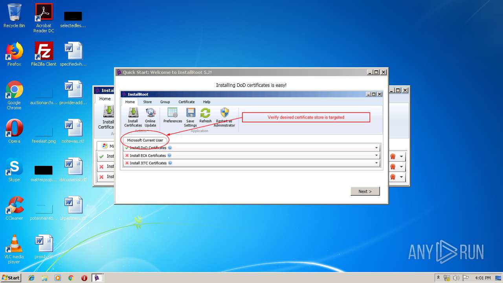Select the Certificate tab in Quick Start preview
The width and height of the screenshot is (503, 283).
(x=187, y=102)
